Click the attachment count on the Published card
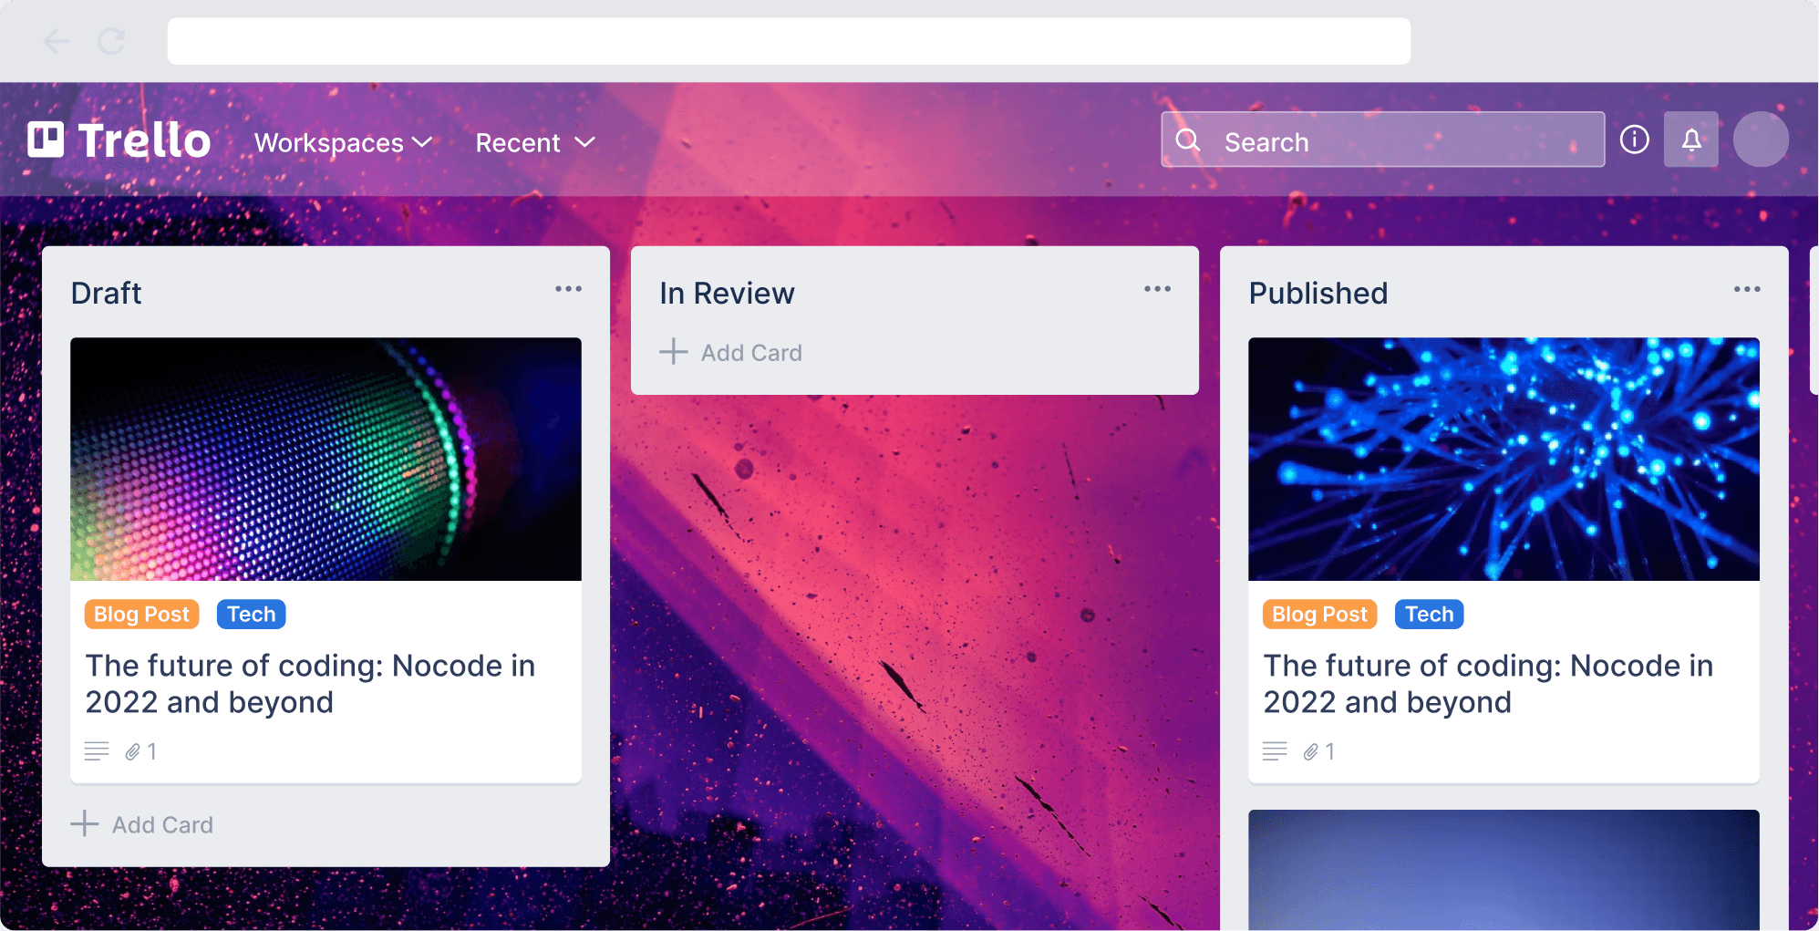Screen dimensions: 1819x931 tap(1329, 751)
